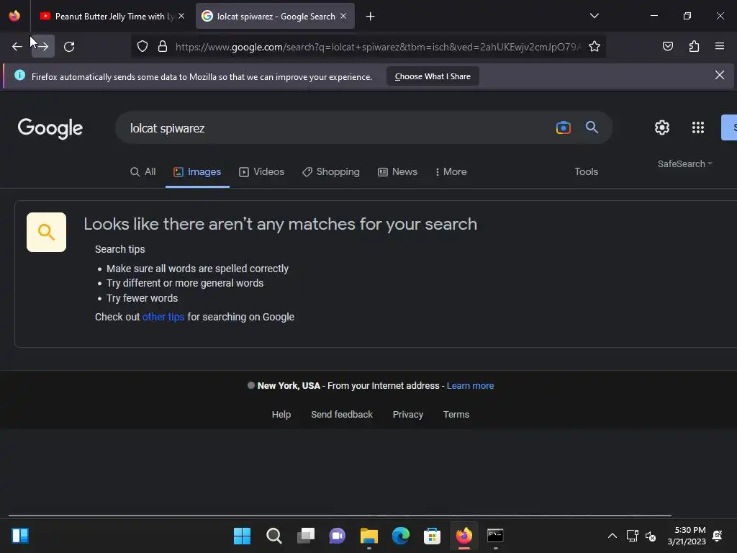The image size is (737, 553).
Task: Open the other tips link
Action: coord(163,317)
